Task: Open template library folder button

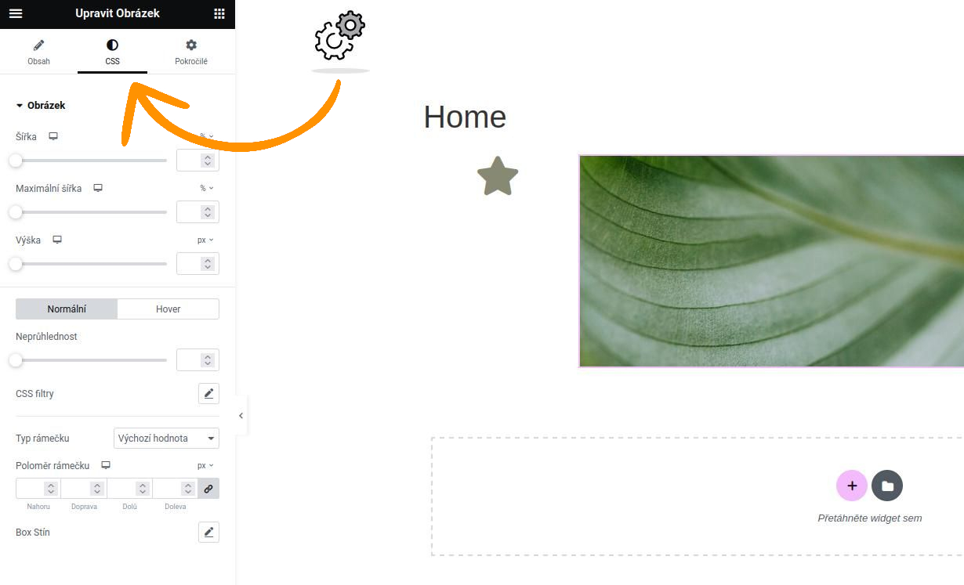Action: 887,486
